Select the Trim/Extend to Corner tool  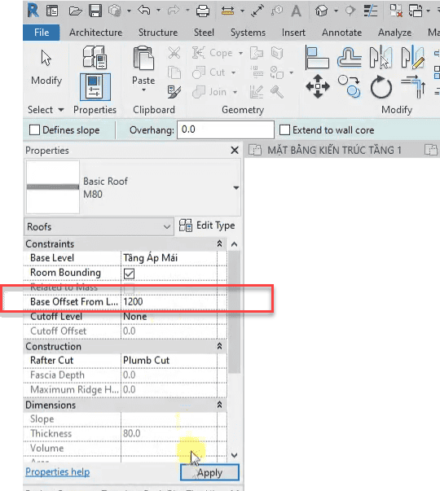[413, 87]
